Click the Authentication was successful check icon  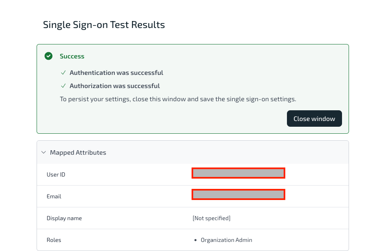point(63,73)
